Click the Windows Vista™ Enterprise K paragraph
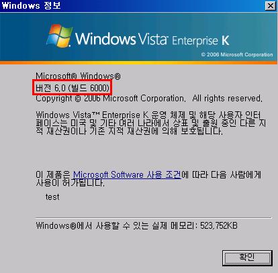 (x=150, y=123)
